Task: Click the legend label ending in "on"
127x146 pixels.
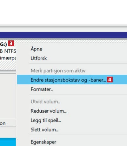Action: tap(3, 123)
